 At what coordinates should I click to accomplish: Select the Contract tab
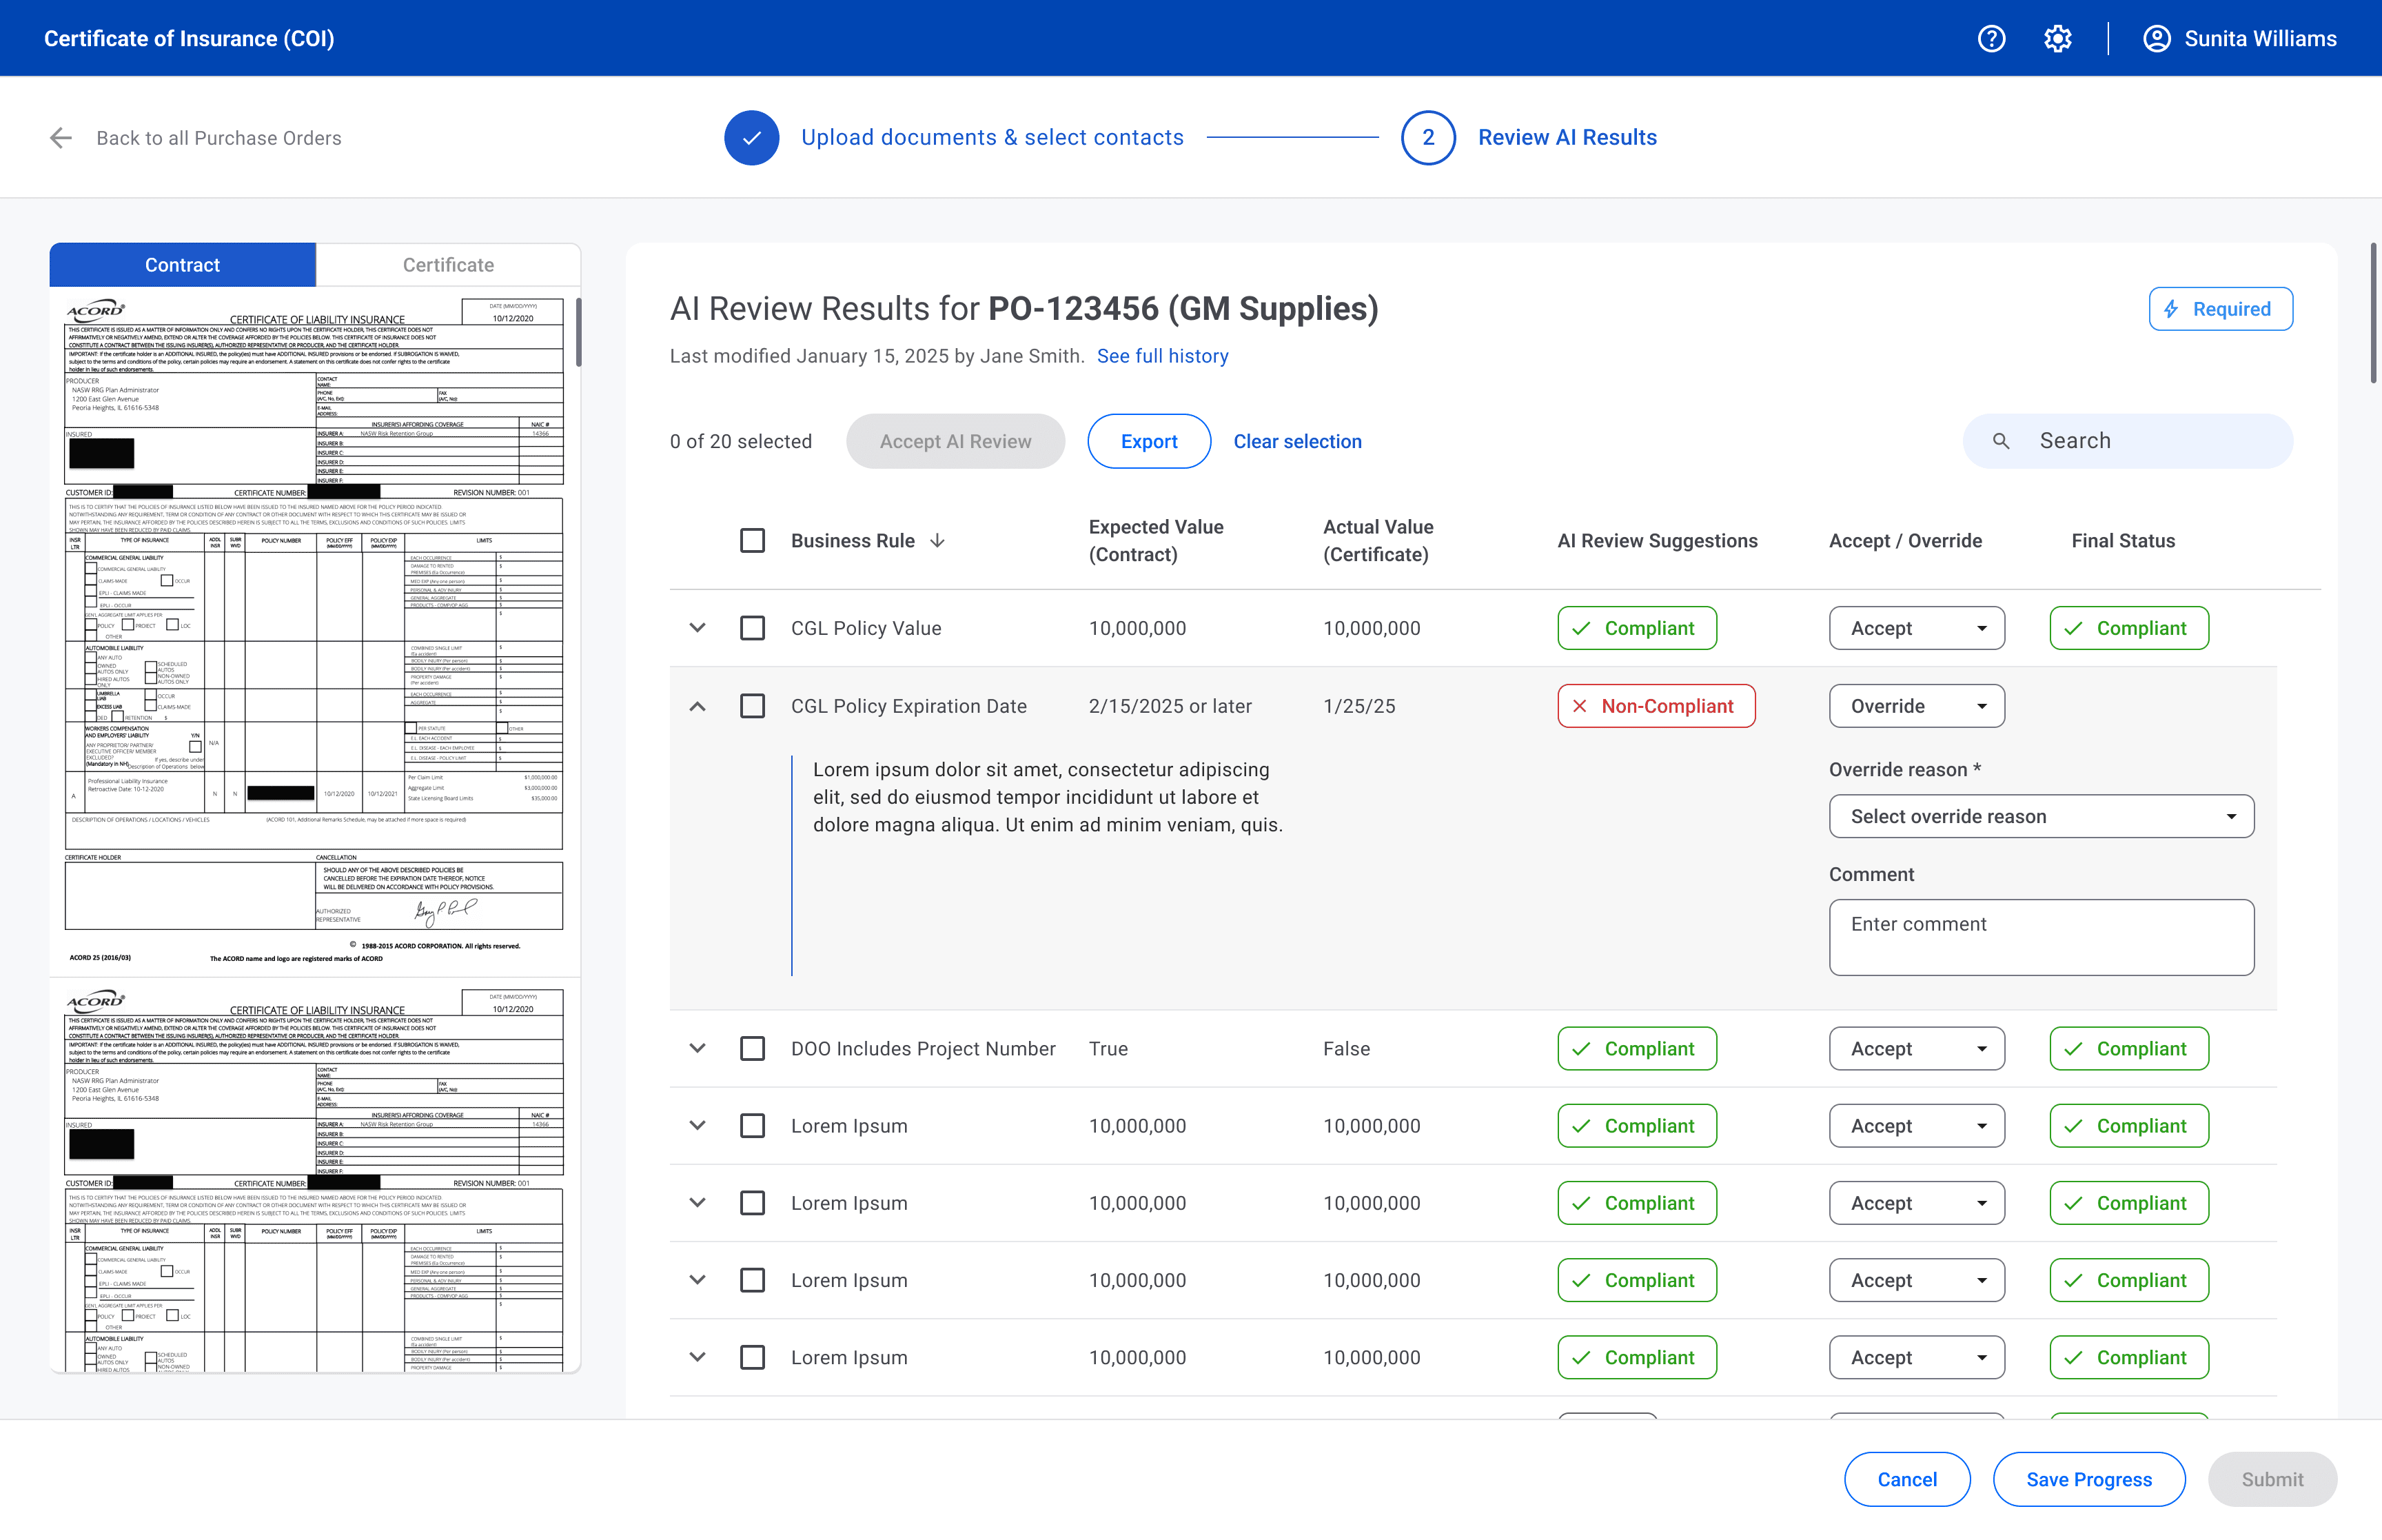coord(182,265)
